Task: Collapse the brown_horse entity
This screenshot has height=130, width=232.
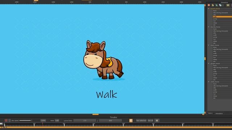Action: click(209, 9)
